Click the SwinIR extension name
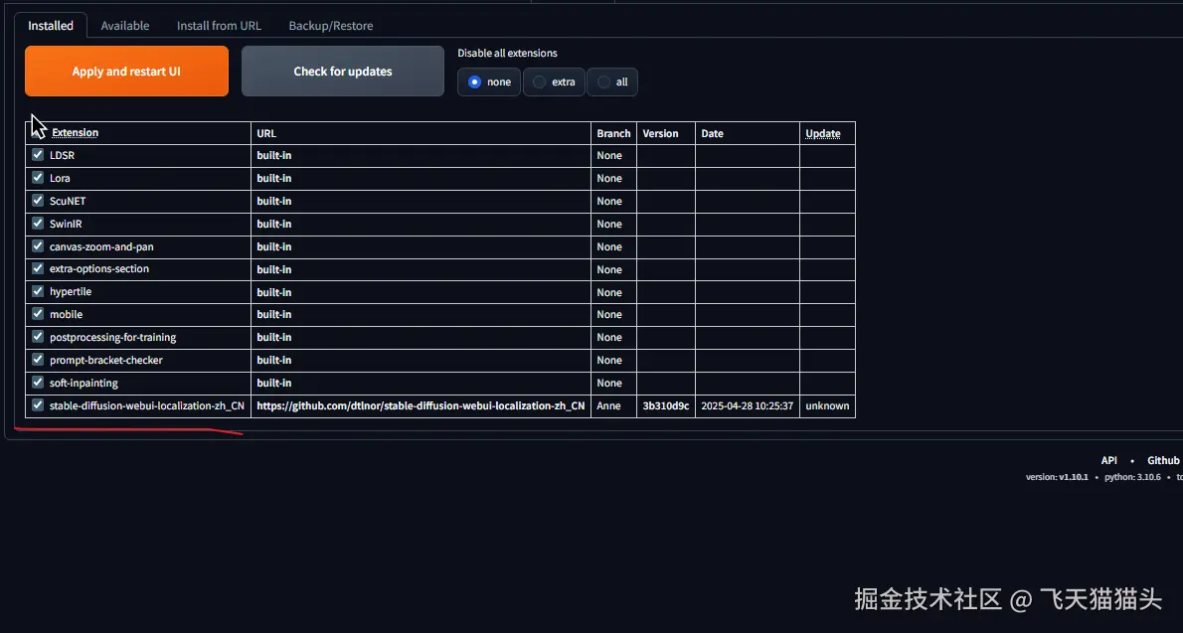The height and width of the screenshot is (633, 1183). pos(66,224)
